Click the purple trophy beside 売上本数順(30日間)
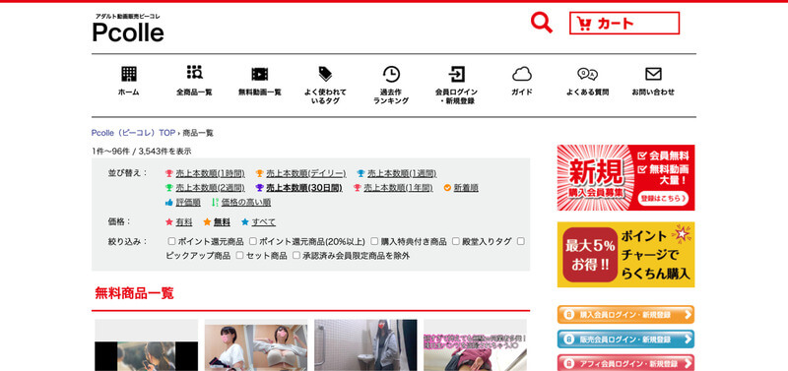 (x=259, y=188)
